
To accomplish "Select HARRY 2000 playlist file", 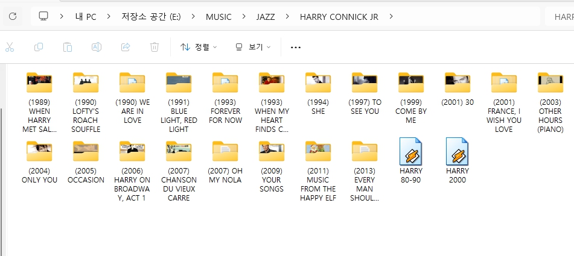I will [x=458, y=160].
